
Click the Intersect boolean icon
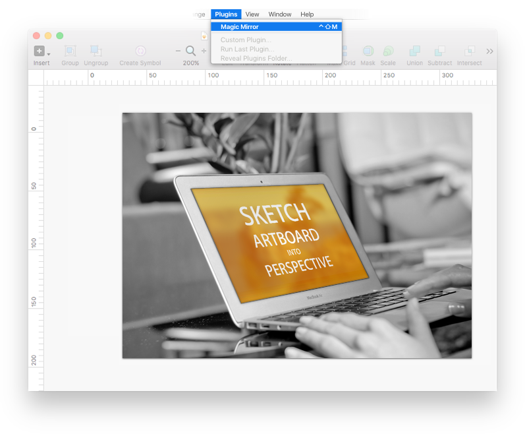(470, 51)
